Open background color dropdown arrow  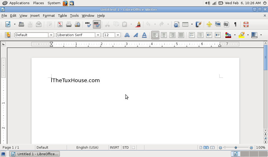(x=261, y=35)
